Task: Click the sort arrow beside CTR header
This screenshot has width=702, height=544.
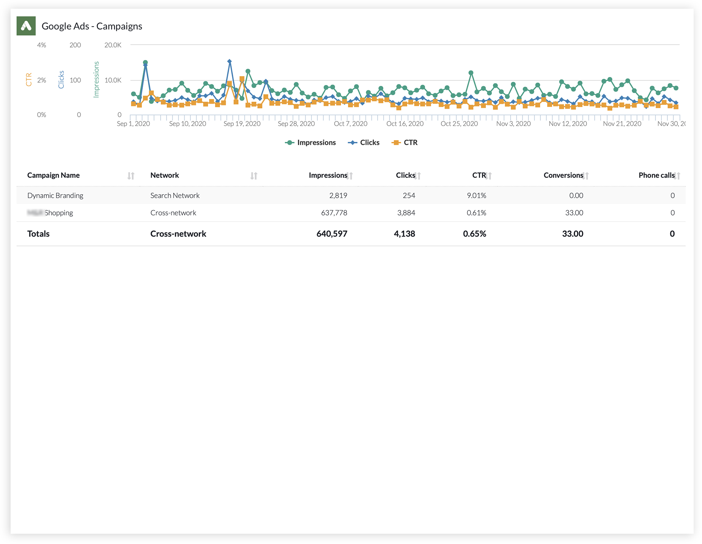Action: pyautogui.click(x=489, y=175)
